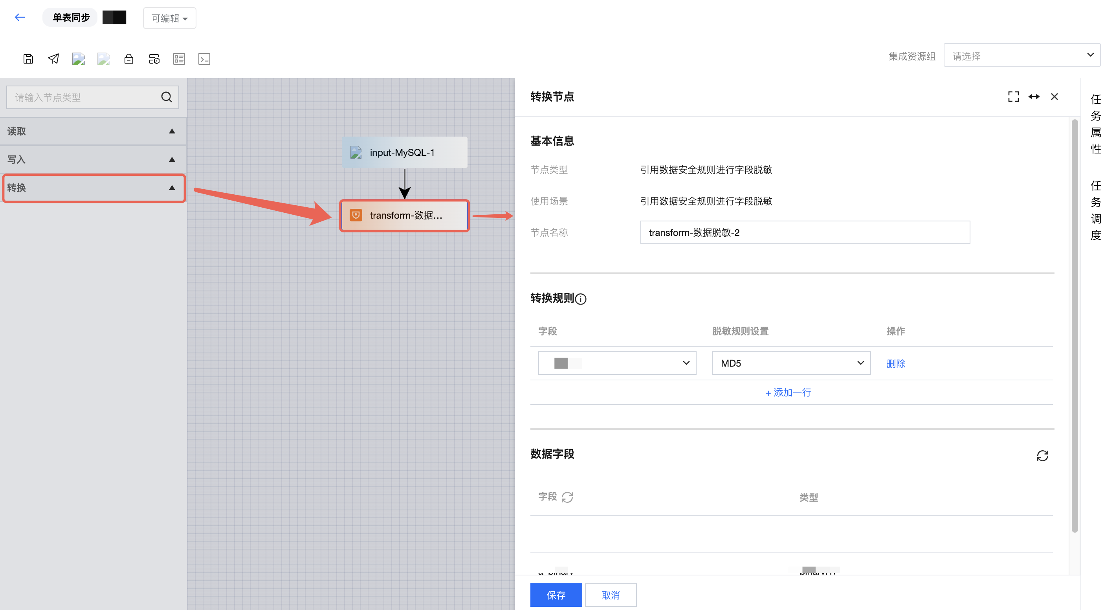
Task: Click the list form icon in toolbar
Action: click(179, 58)
